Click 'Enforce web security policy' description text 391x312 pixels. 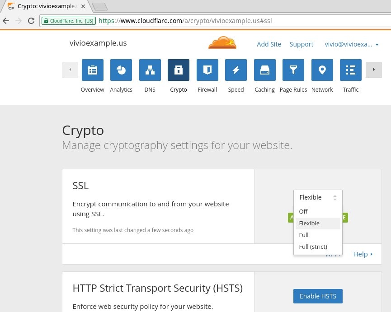(143, 307)
